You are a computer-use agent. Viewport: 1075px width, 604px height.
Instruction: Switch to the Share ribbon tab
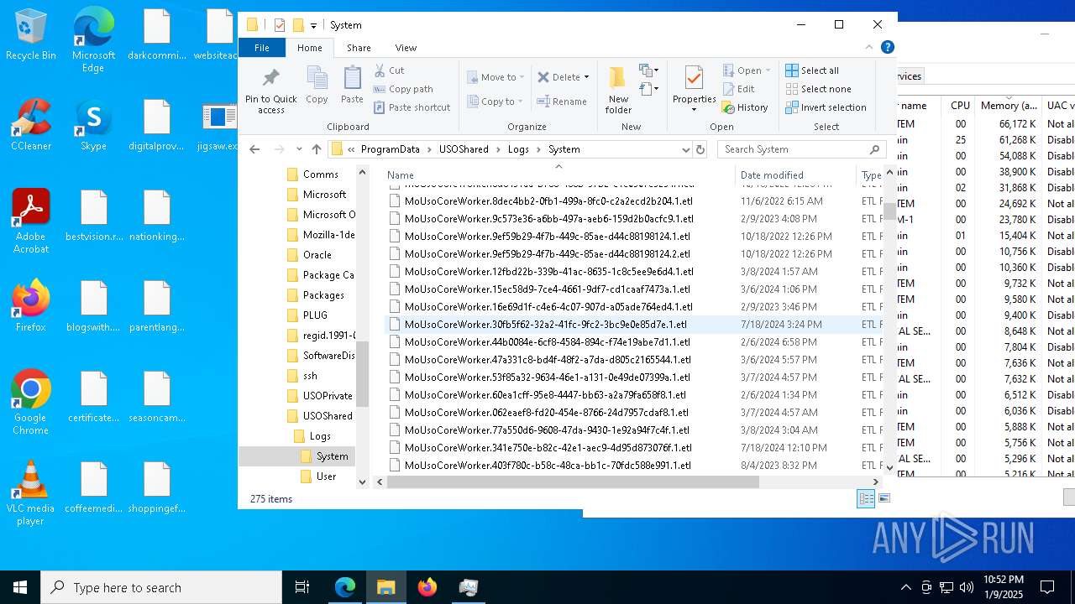[x=359, y=48]
